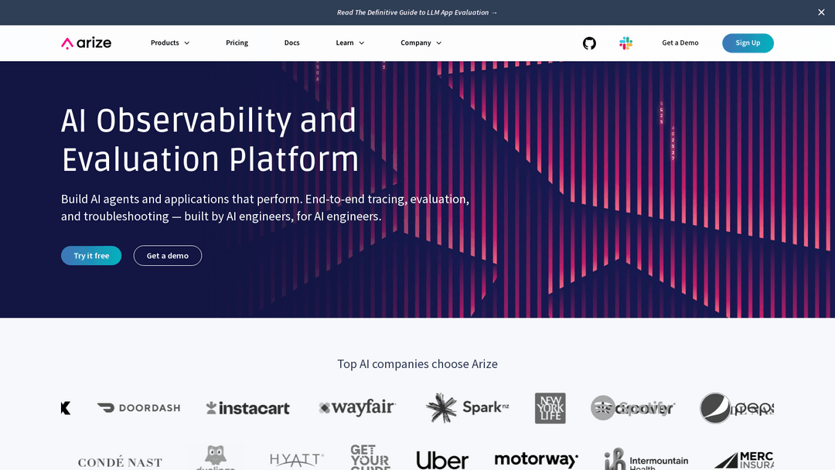Image resolution: width=835 pixels, height=470 pixels.
Task: Click the 'Top AI companies choose Arize' heading
Action: (x=417, y=364)
